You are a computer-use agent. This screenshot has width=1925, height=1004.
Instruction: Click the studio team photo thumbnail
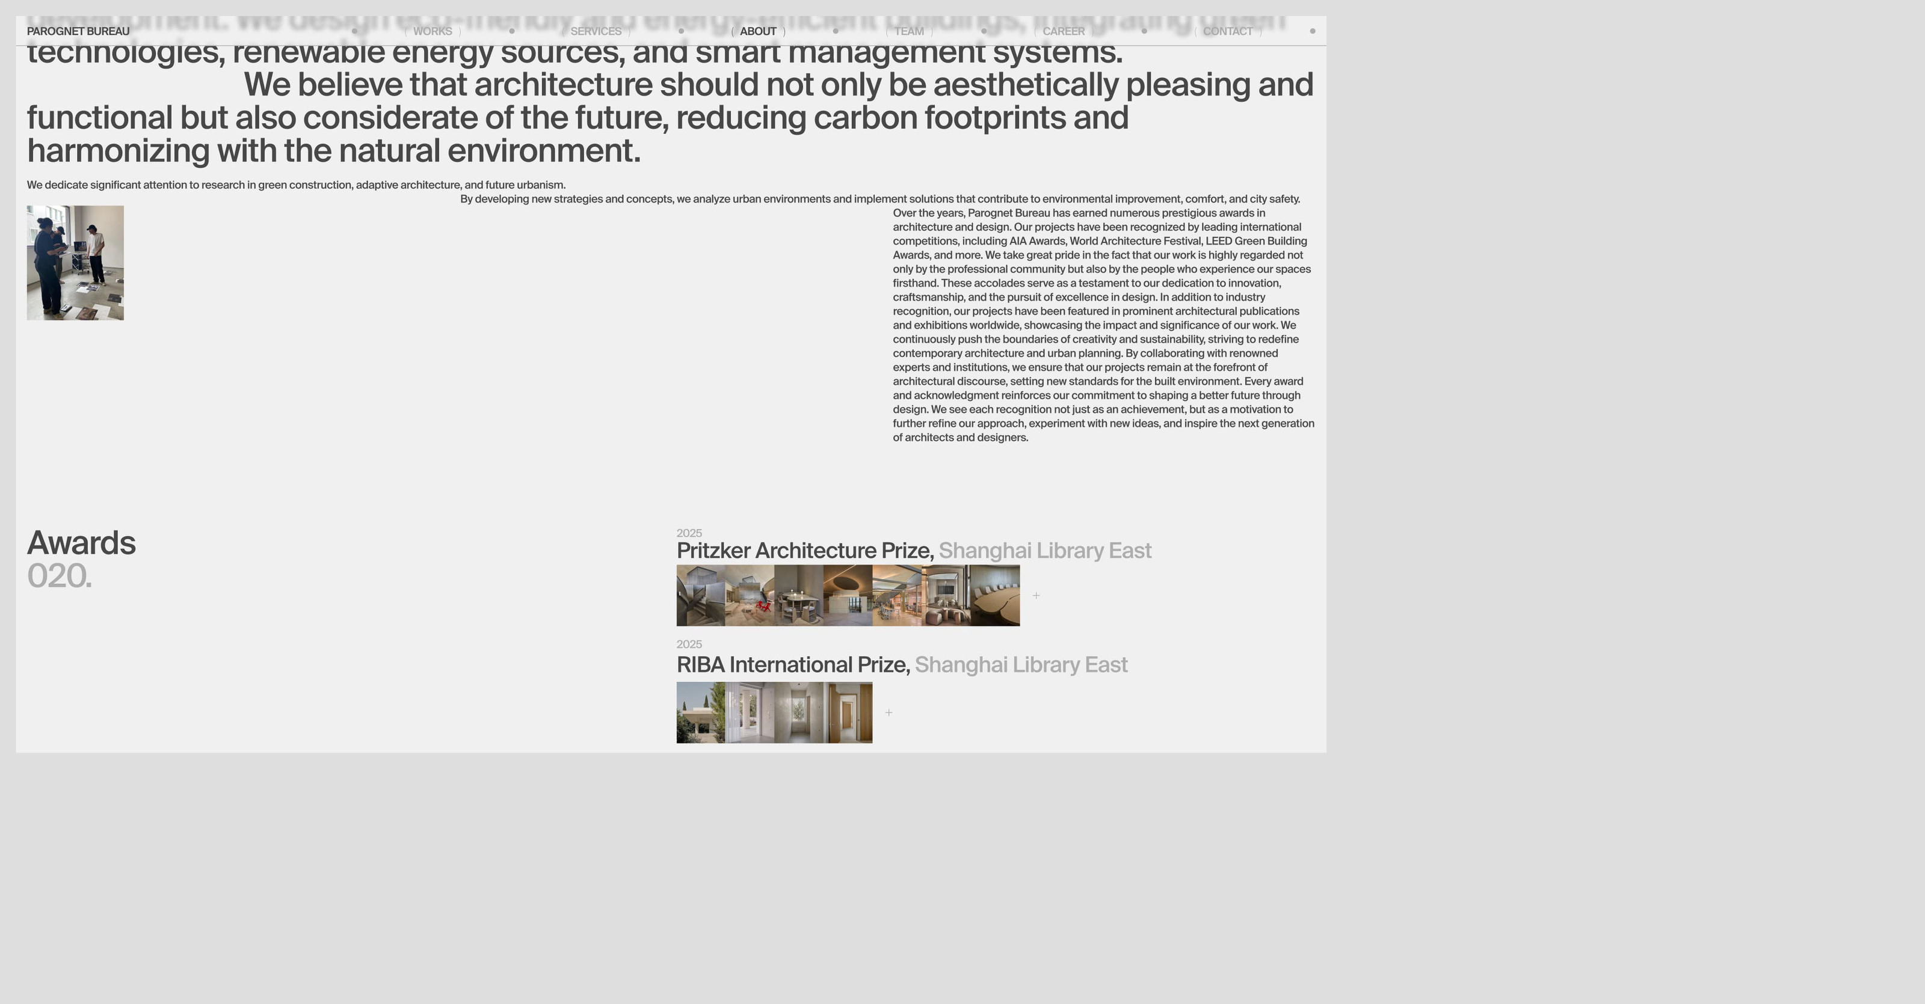75,263
